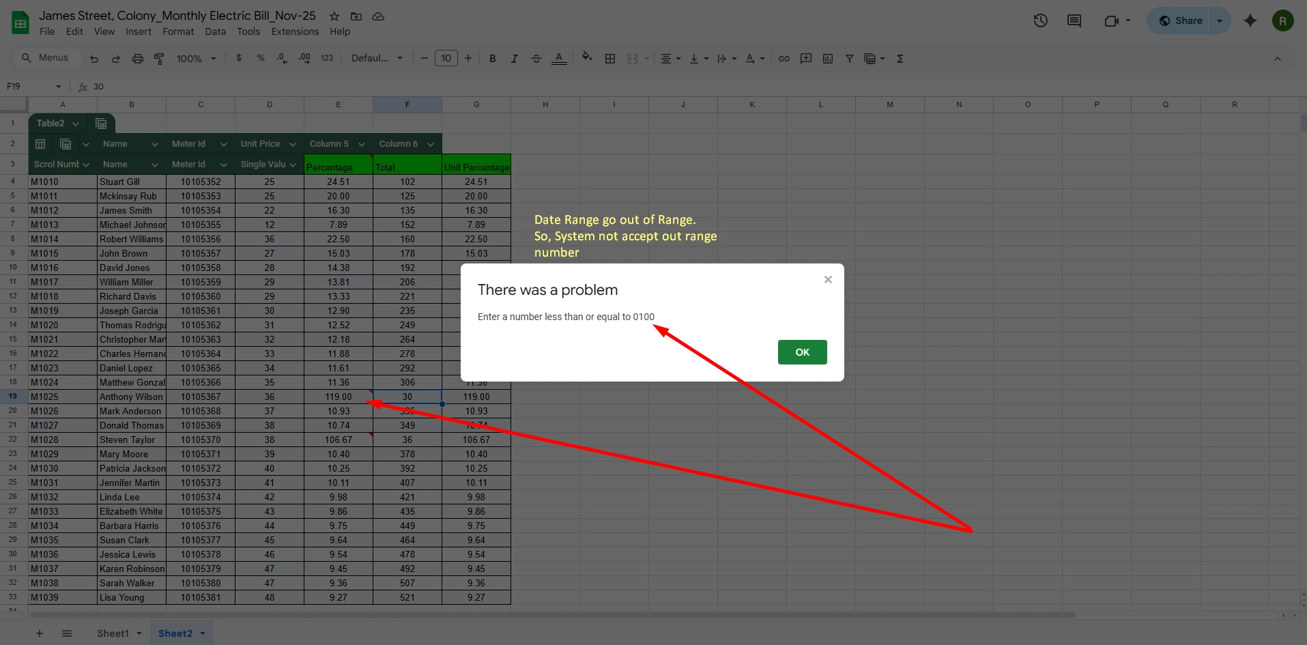Toggle italic formatting in the toolbar
This screenshot has height=645, width=1307.
click(x=515, y=58)
